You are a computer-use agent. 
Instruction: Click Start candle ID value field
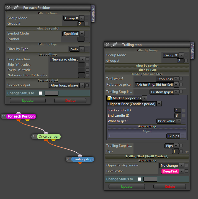click(x=178, y=110)
